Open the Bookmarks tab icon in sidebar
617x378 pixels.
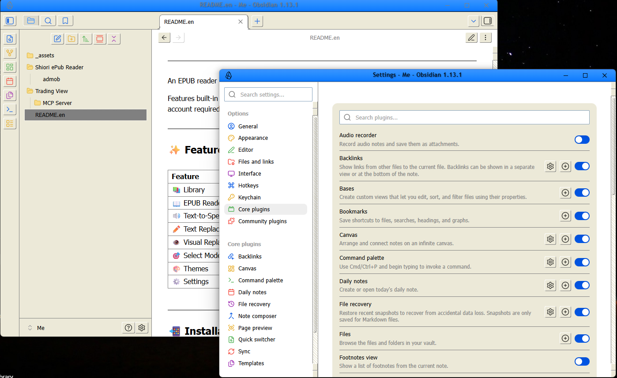65,21
